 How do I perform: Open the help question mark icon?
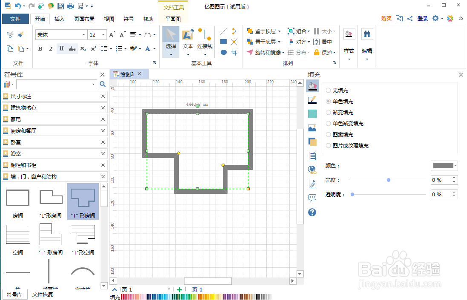(x=312, y=212)
